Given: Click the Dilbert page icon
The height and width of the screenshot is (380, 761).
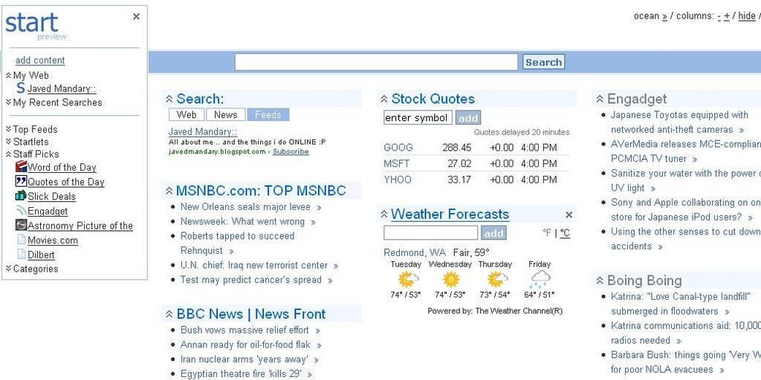Looking at the screenshot, I should tap(21, 254).
